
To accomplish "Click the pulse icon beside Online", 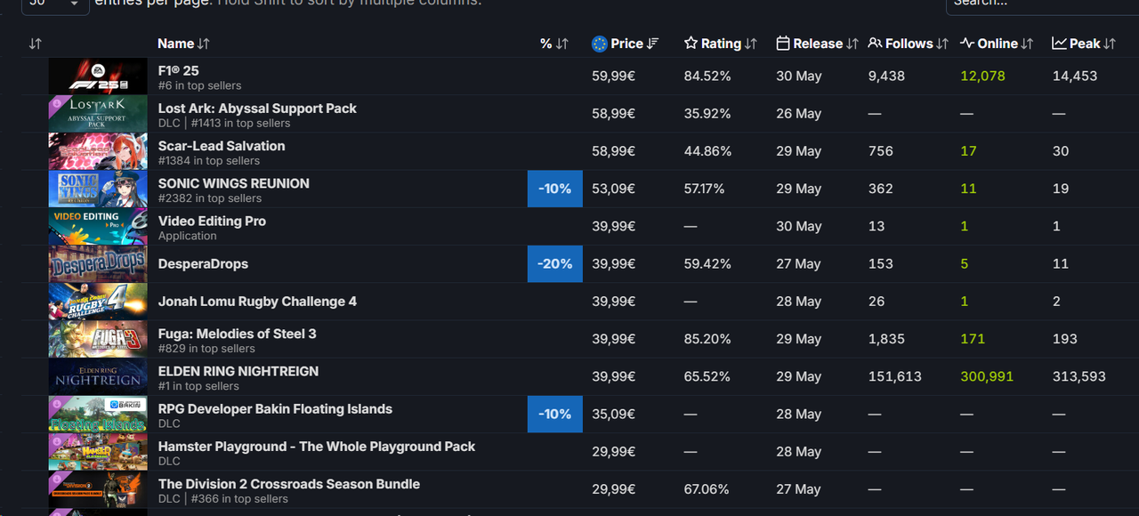I will click(967, 44).
